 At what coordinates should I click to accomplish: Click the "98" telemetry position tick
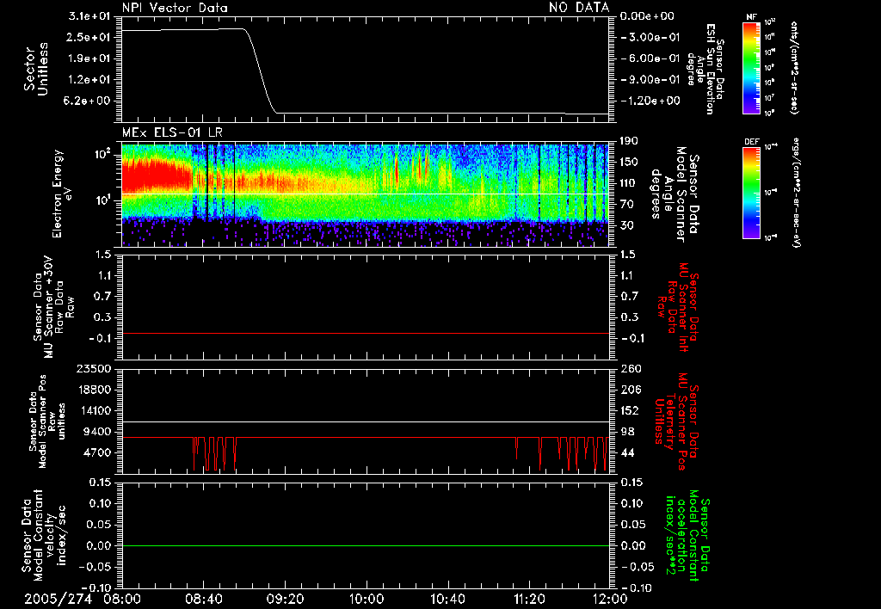coord(627,432)
